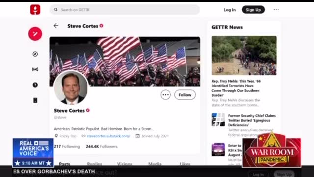Follow Steve Cortes
This screenshot has width=314, height=177.
click(x=185, y=95)
